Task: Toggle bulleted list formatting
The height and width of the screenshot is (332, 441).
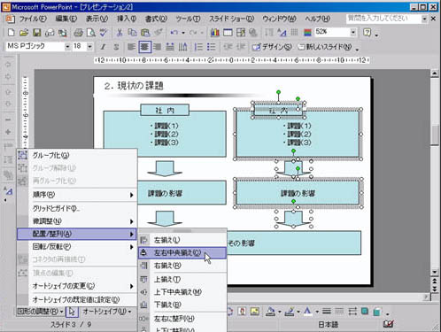Action: [x=211, y=47]
